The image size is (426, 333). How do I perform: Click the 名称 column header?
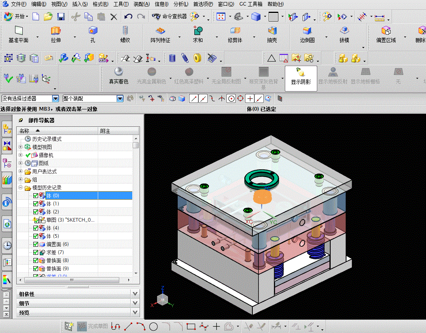(57, 131)
